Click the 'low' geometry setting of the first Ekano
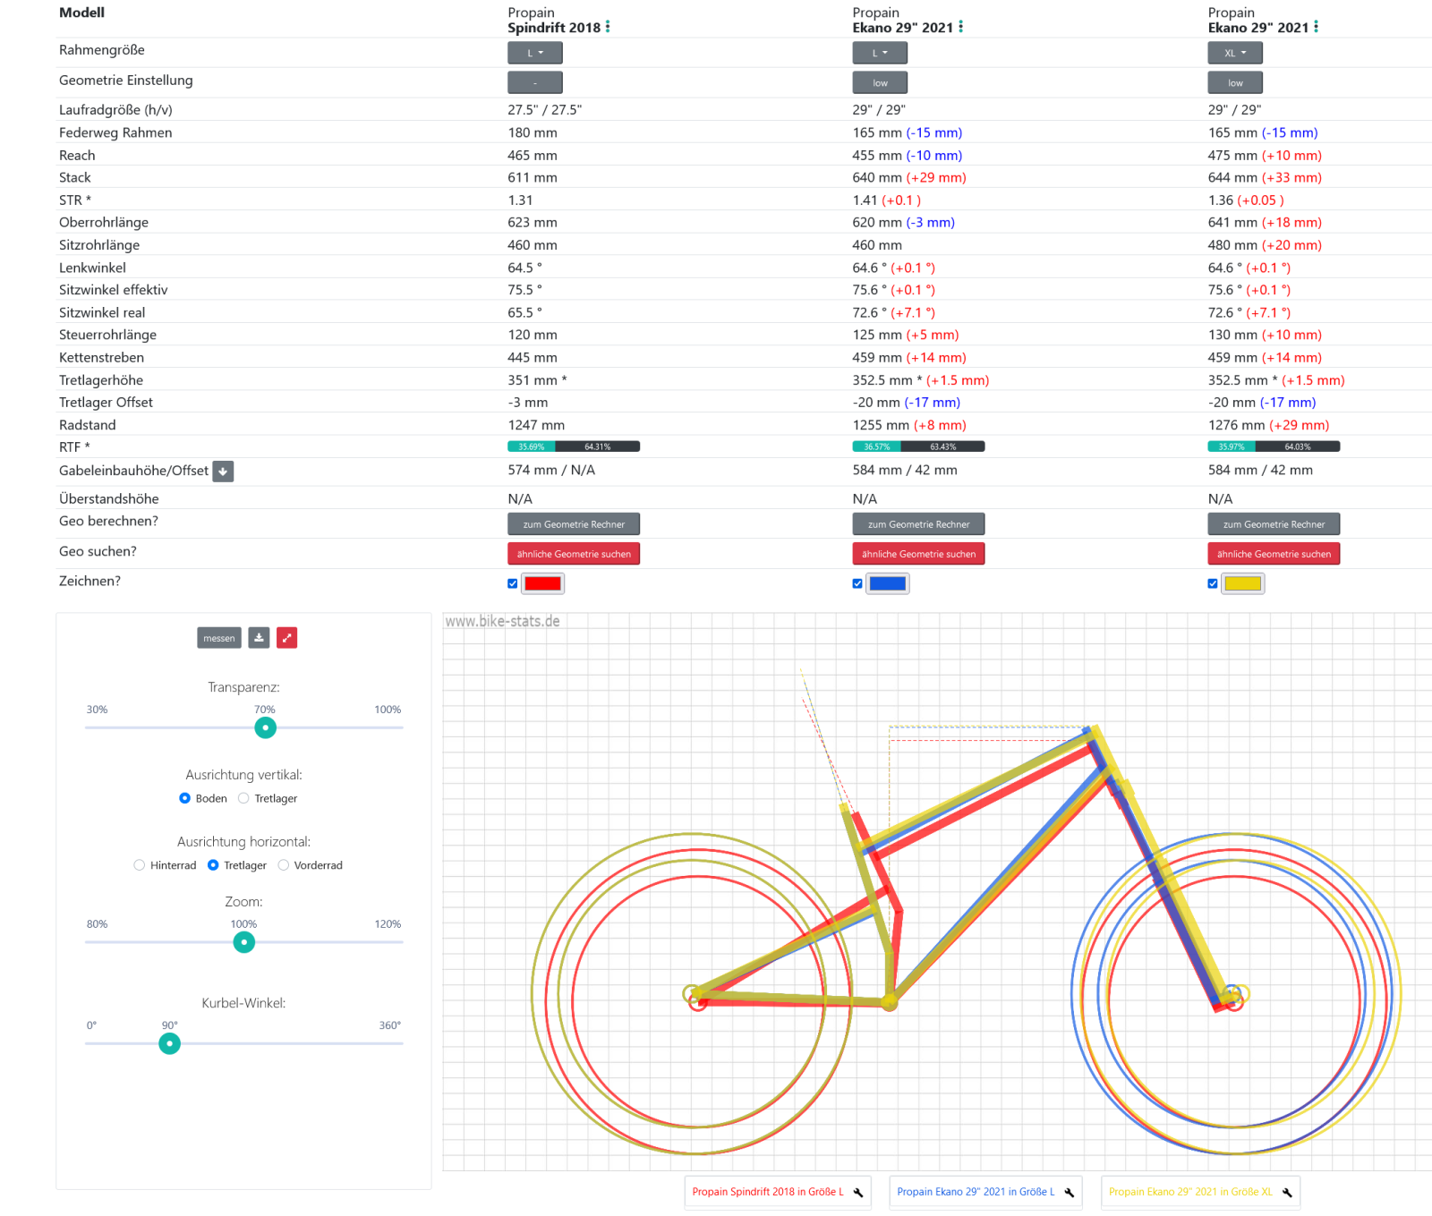The width and height of the screenshot is (1432, 1216). (880, 83)
